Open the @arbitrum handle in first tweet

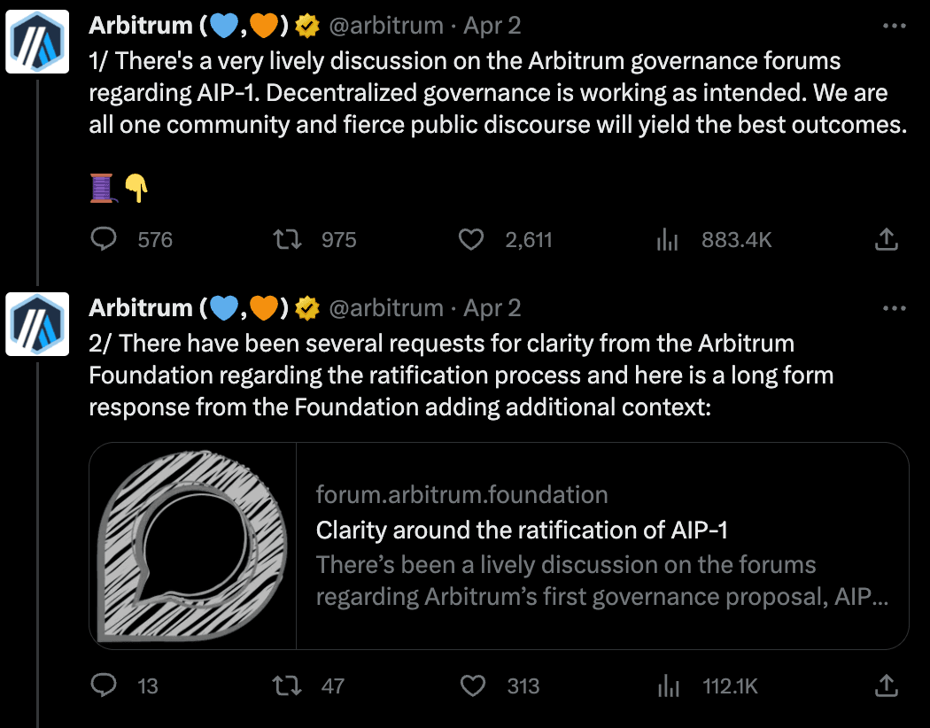(x=386, y=27)
